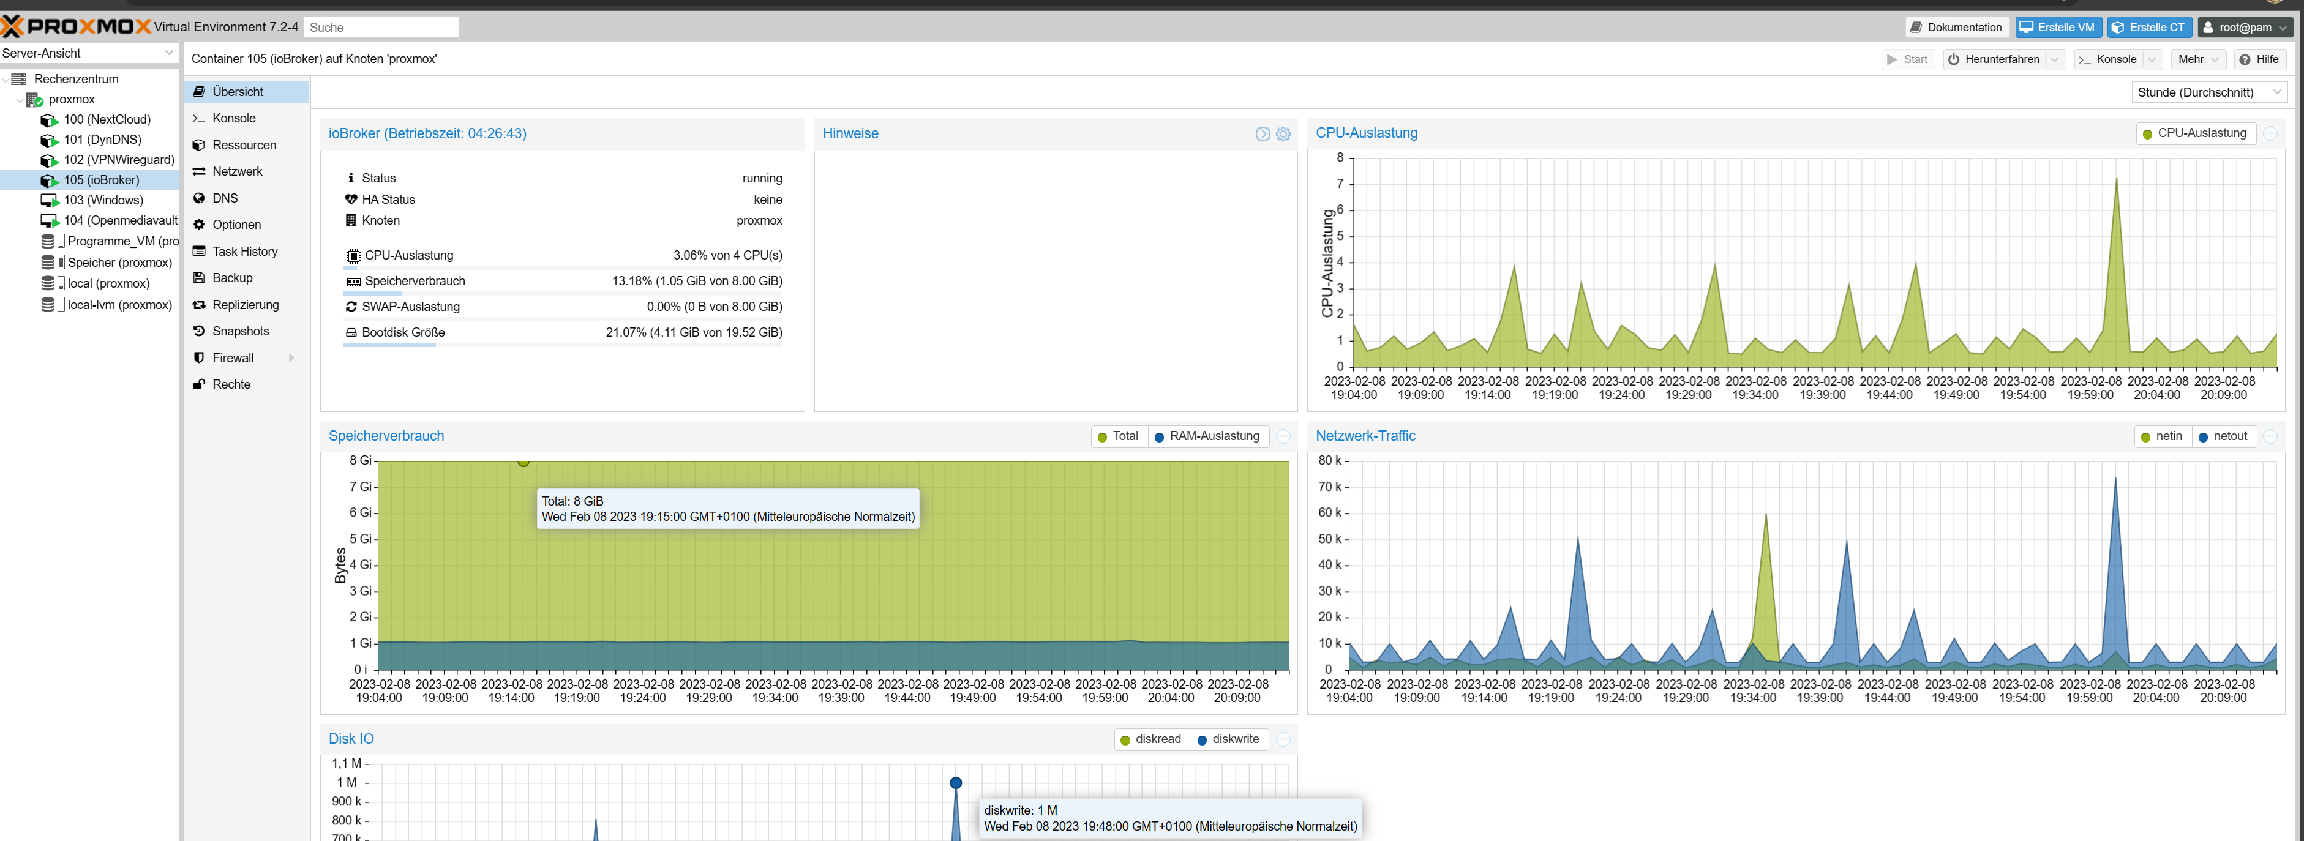Select local-lvm (proxmox) storage
2304x841 pixels.
tap(119, 305)
